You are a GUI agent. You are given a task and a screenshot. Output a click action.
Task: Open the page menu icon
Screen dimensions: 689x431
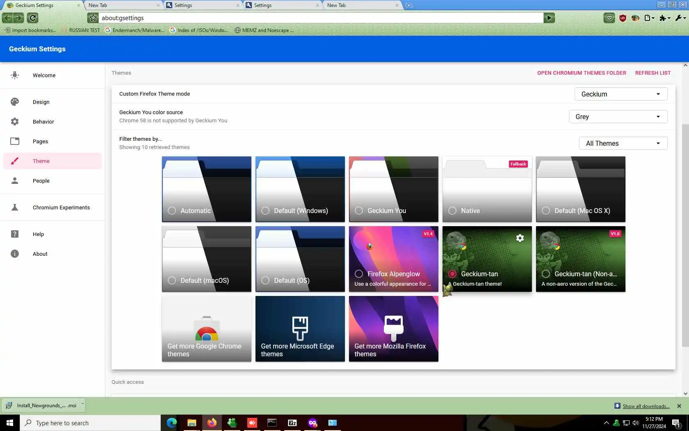[649, 18]
